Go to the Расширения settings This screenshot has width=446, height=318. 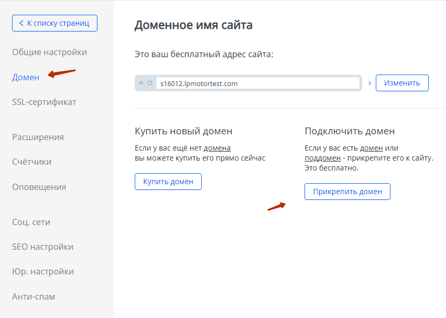pyautogui.click(x=38, y=137)
